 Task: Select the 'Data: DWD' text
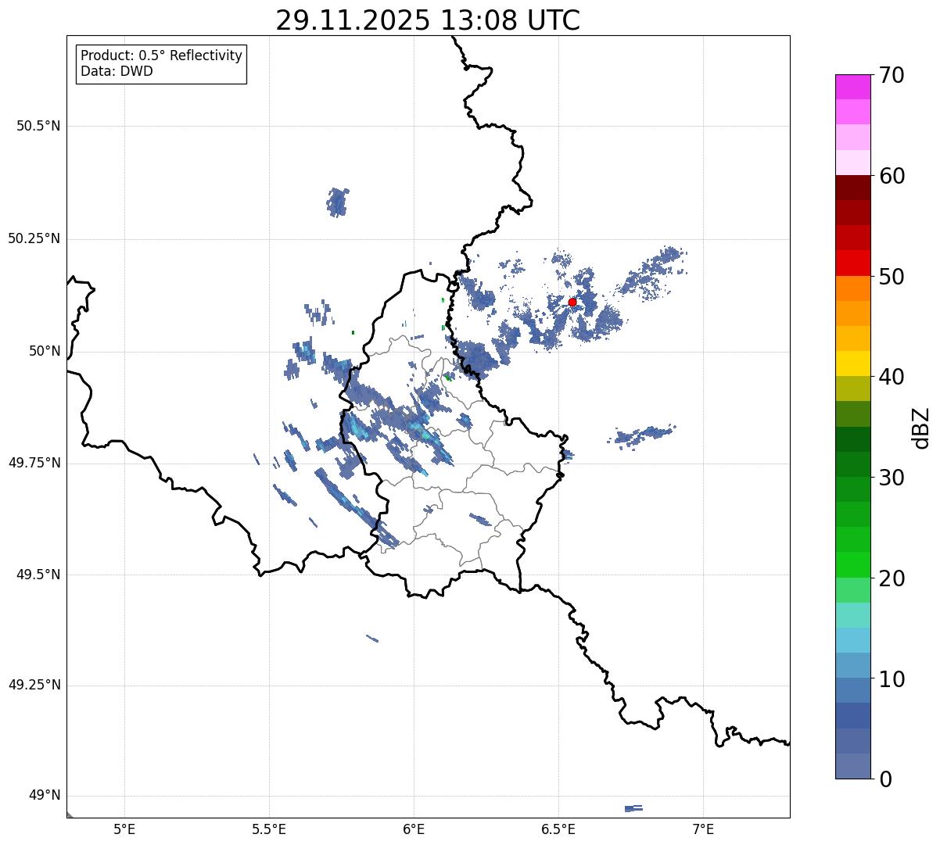[x=117, y=72]
